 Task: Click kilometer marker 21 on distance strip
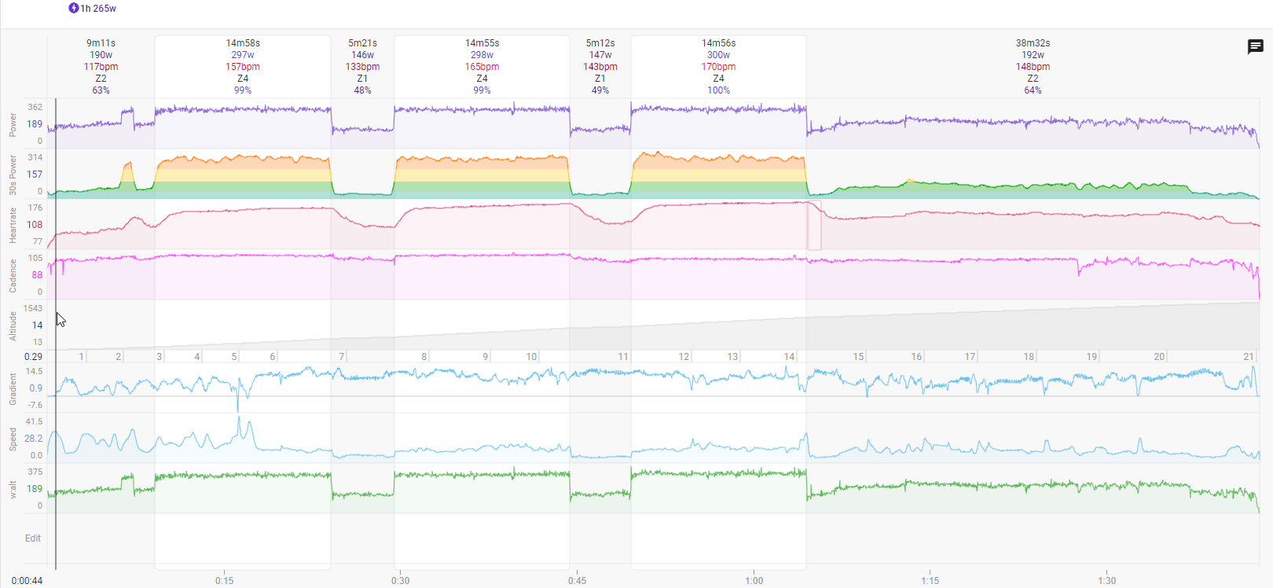1249,357
